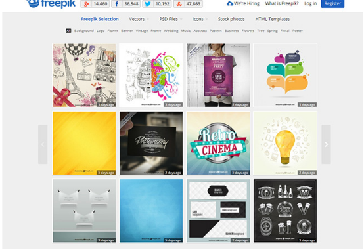This screenshot has height=250, width=364.
Task: Open the HTML Templates section
Action: (272, 19)
